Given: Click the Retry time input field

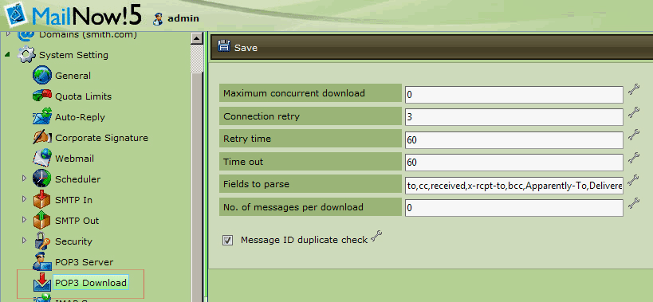Looking at the screenshot, I should click(x=514, y=140).
